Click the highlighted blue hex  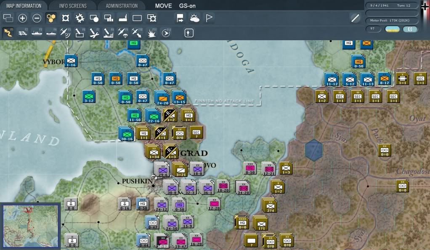pyautogui.click(x=314, y=150)
